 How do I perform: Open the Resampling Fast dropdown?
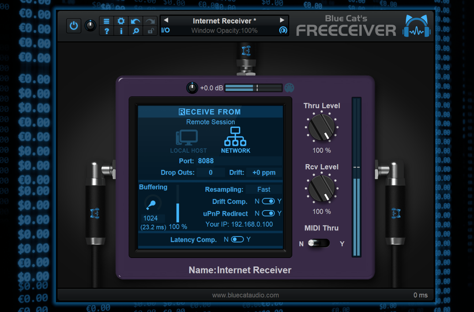coord(263,189)
